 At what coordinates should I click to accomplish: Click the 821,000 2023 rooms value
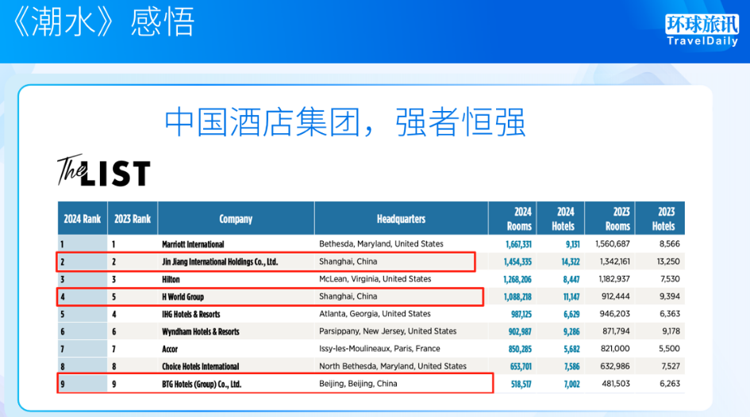click(x=615, y=349)
